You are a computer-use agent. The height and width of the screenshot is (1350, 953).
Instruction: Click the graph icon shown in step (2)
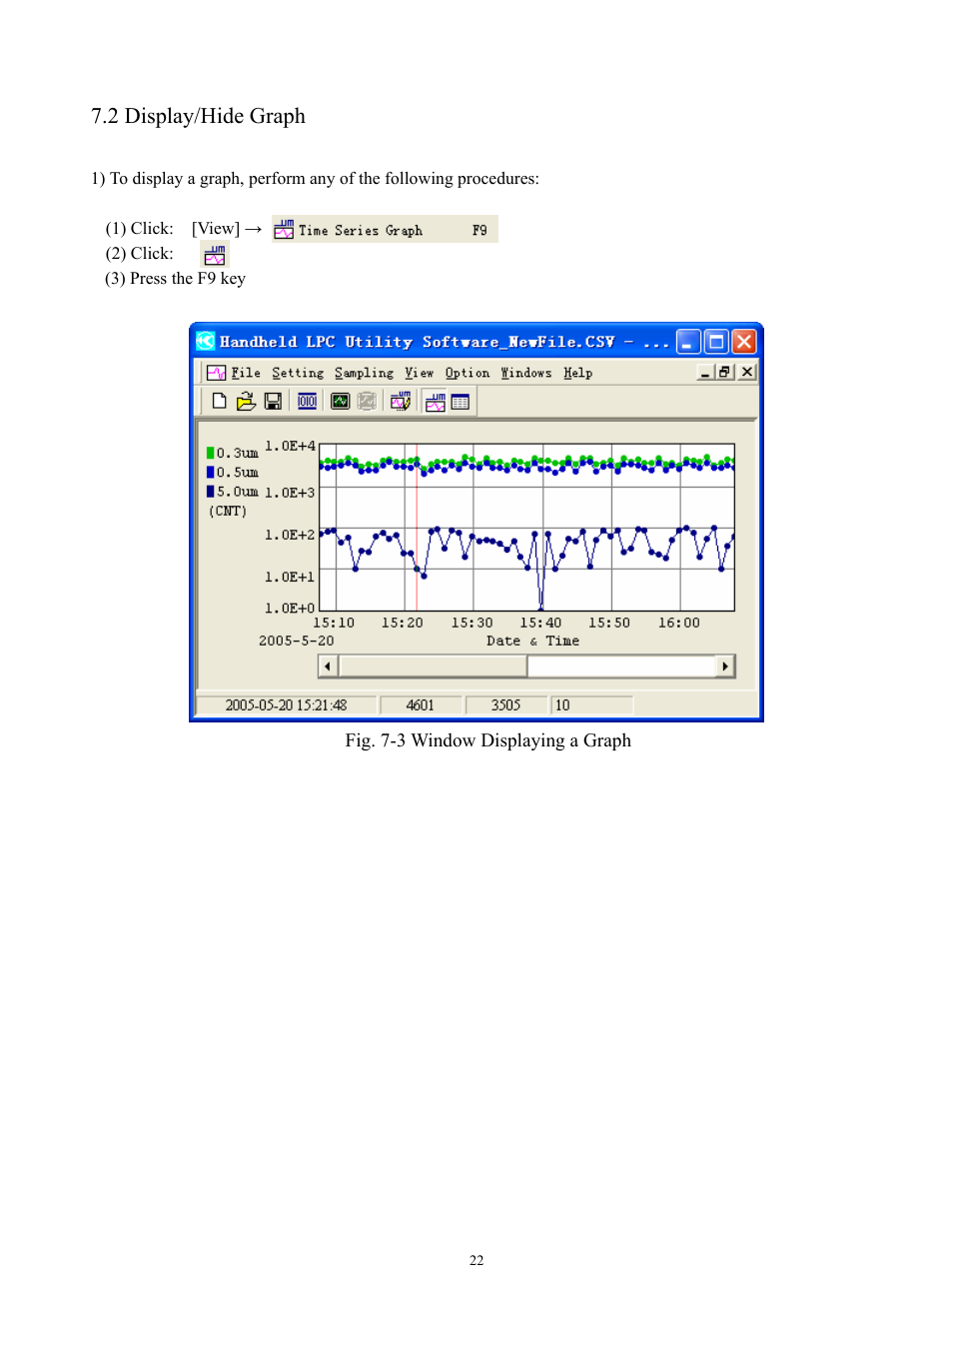pyautogui.click(x=215, y=254)
